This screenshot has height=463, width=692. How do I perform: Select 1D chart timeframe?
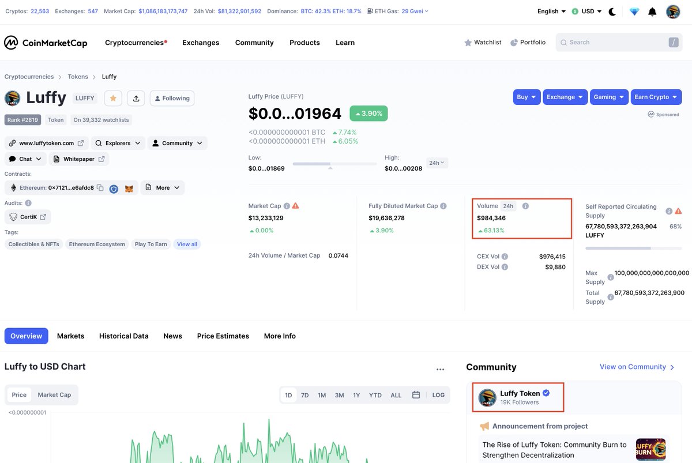tap(288, 395)
